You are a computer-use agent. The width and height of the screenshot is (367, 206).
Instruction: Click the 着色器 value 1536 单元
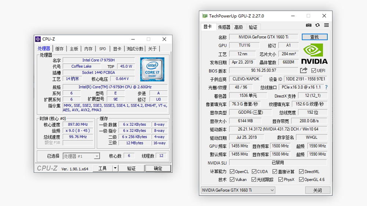pos(248,95)
